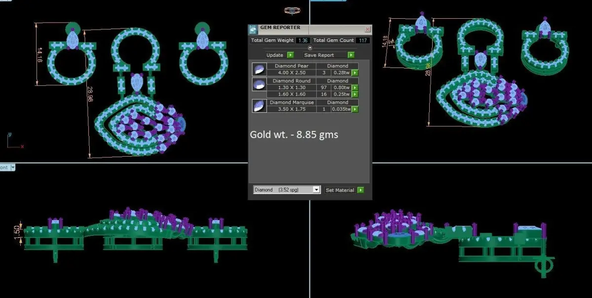The width and height of the screenshot is (592, 298).
Task: Click the Total Gem Count value 117
Action: tap(363, 40)
